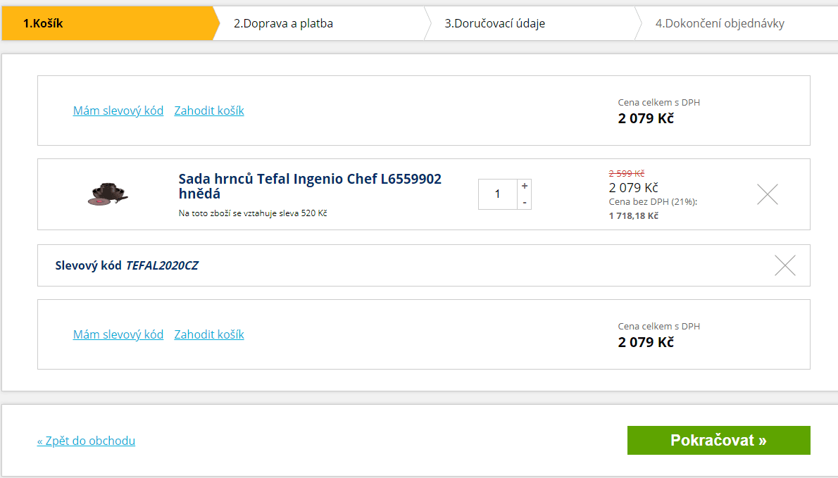Return to shop via Zpět do obchodu

tap(86, 441)
